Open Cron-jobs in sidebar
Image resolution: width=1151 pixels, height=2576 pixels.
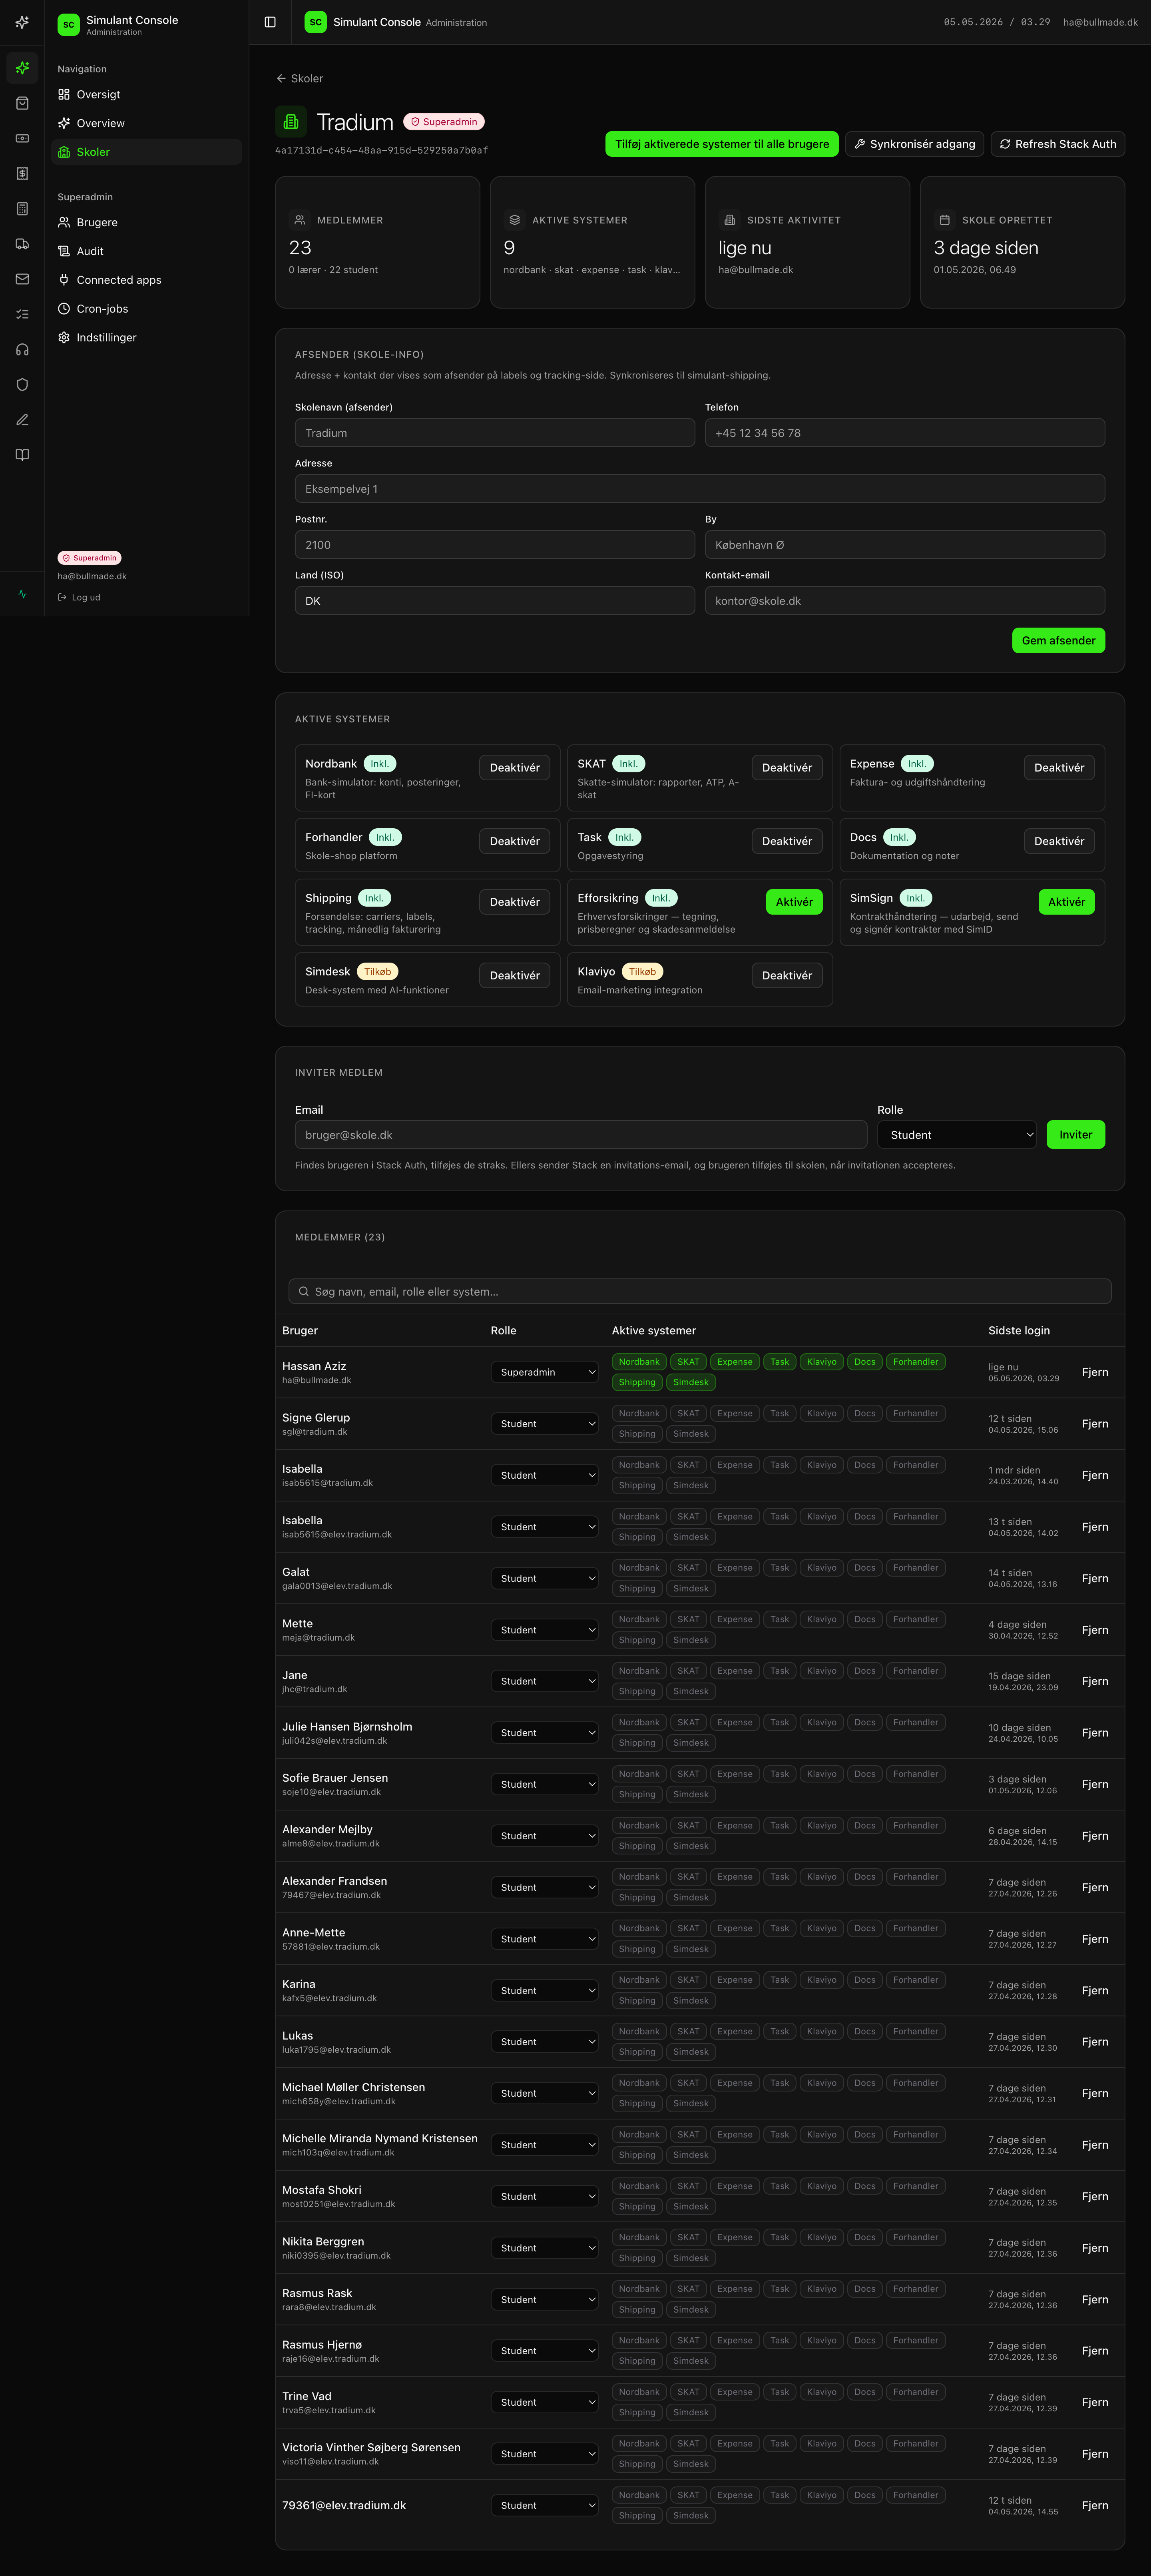point(147,309)
